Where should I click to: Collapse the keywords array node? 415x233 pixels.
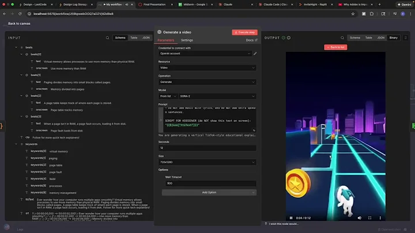(16, 144)
